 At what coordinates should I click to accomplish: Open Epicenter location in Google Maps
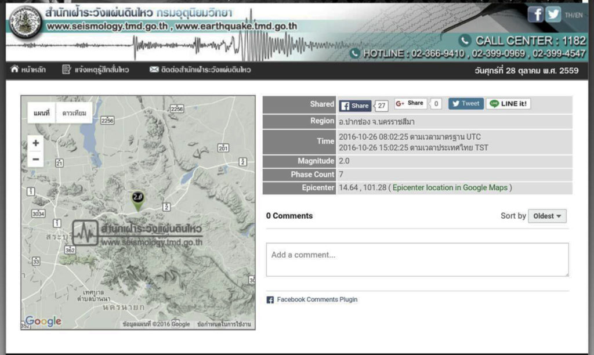tap(450, 187)
